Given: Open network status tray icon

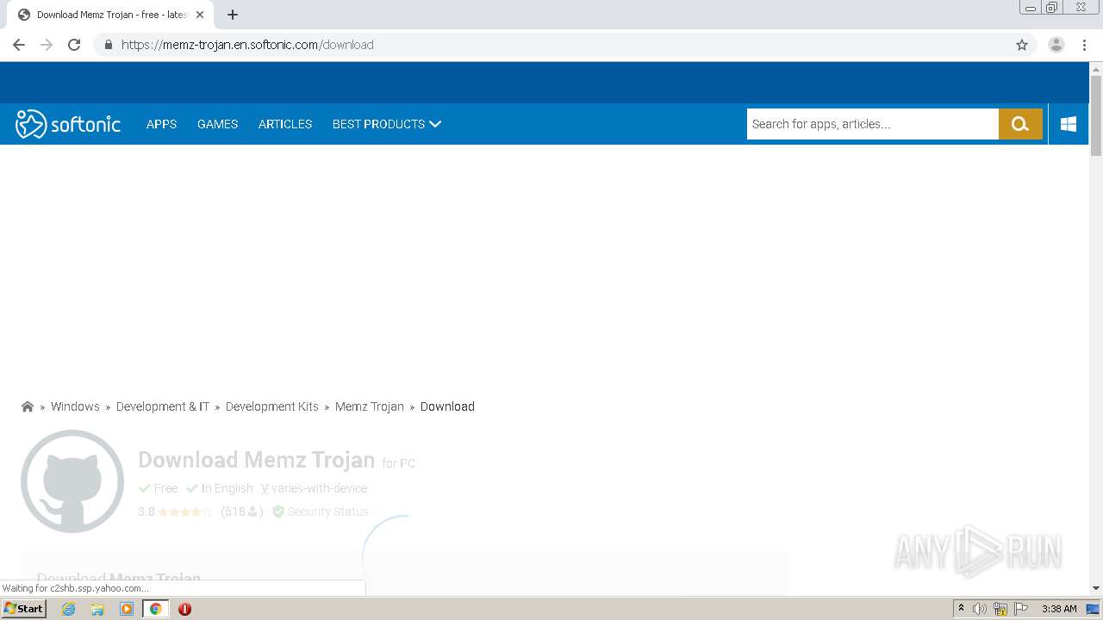Looking at the screenshot, I should (x=1000, y=609).
